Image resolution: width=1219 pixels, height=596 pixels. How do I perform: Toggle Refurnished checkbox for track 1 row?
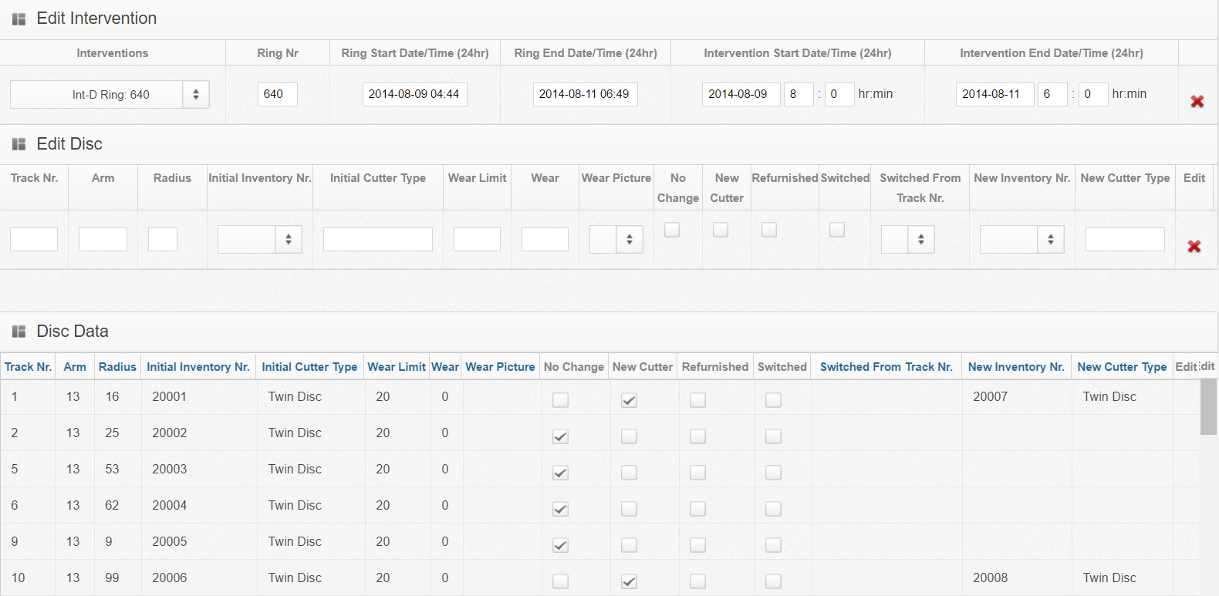pos(697,400)
